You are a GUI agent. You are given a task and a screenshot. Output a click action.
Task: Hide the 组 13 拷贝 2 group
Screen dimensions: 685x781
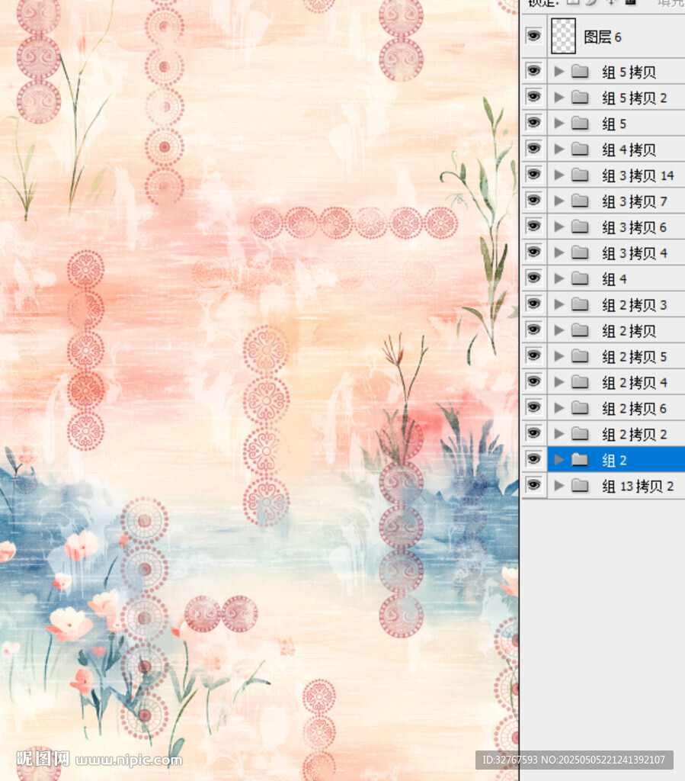[534, 485]
